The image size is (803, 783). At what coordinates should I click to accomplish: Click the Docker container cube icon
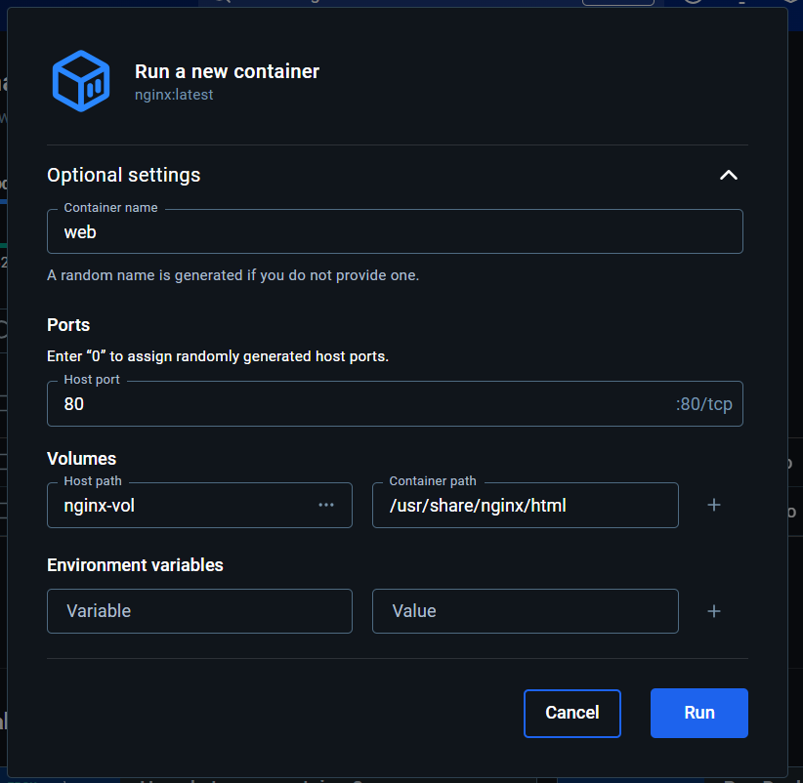(x=79, y=80)
